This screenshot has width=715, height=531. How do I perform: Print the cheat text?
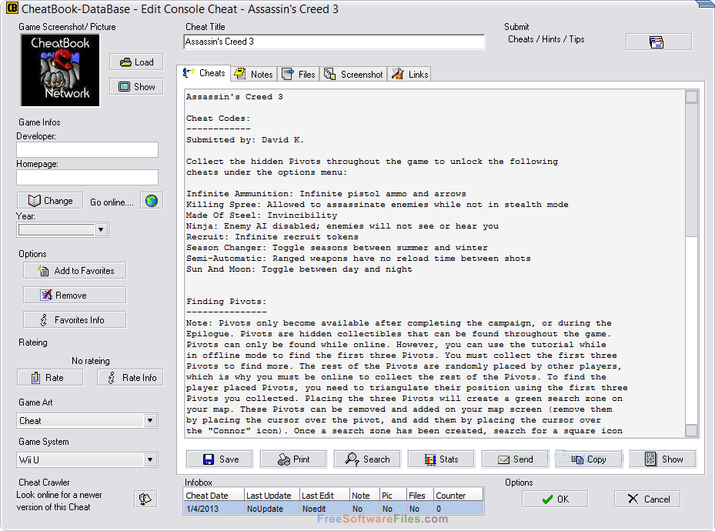[x=293, y=459]
